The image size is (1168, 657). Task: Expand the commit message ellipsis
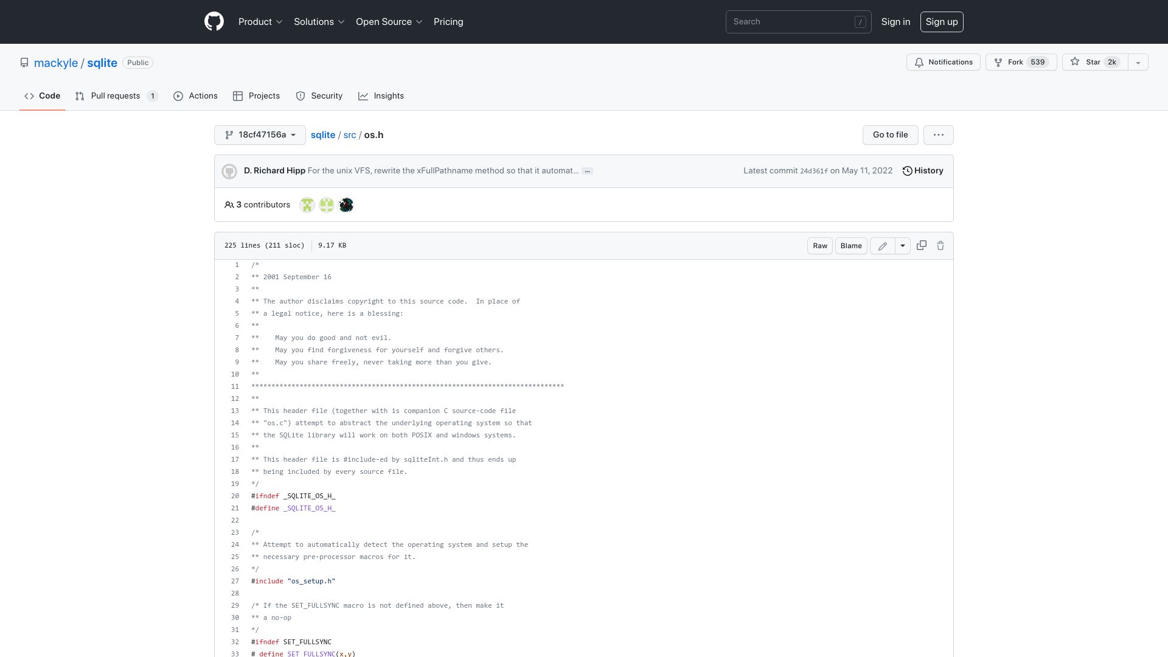click(587, 171)
